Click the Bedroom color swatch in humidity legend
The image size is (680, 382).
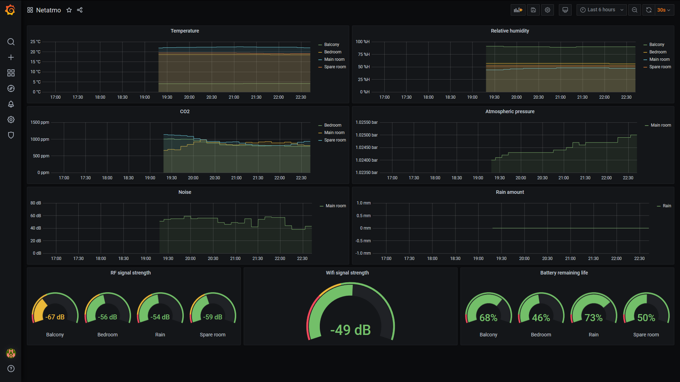point(645,52)
